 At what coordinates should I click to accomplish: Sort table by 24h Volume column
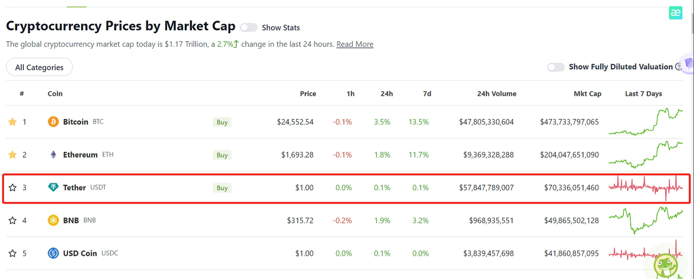click(x=496, y=94)
